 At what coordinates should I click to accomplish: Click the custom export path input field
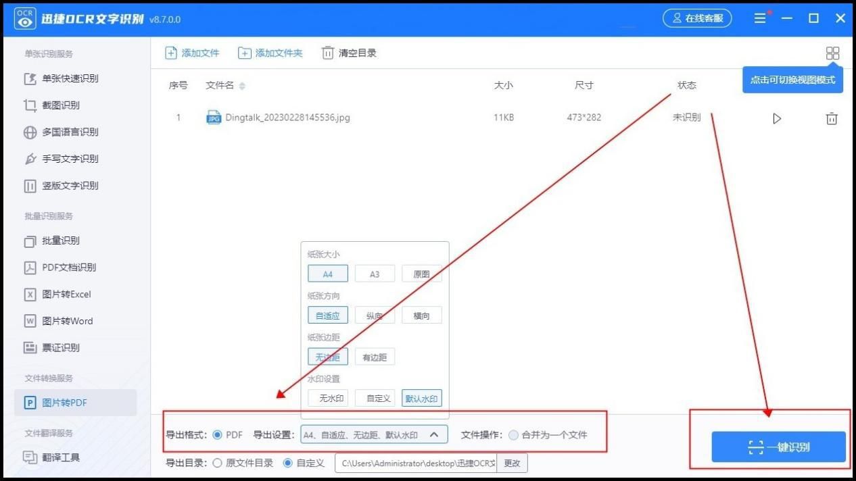pyautogui.click(x=416, y=463)
